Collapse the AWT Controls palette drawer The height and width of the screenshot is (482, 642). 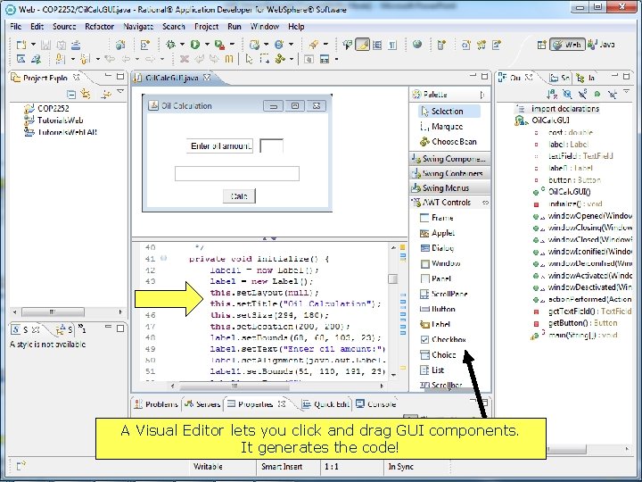click(x=449, y=203)
